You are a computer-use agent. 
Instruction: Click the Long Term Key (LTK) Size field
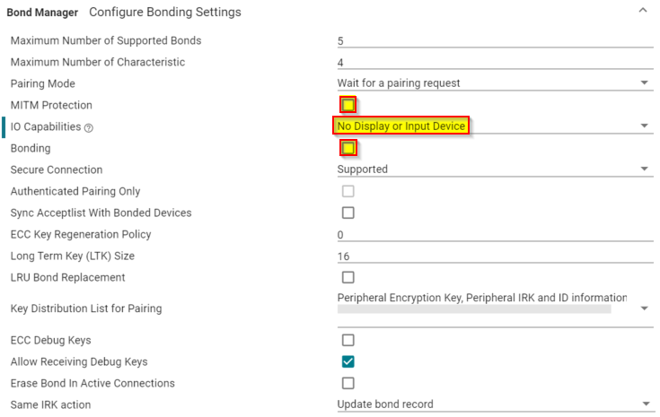tap(494, 256)
